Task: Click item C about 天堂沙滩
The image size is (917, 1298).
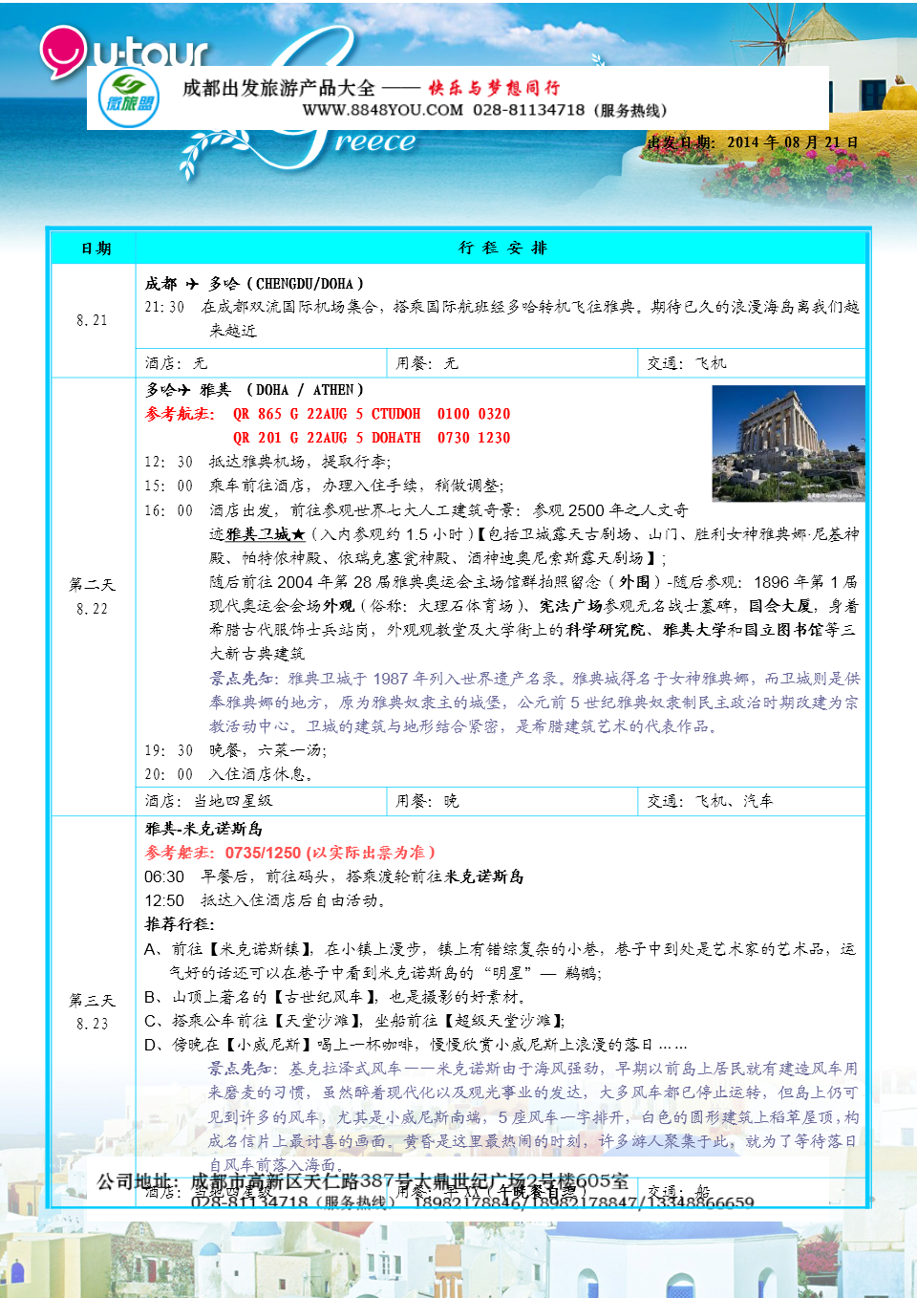Action: [x=355, y=1021]
